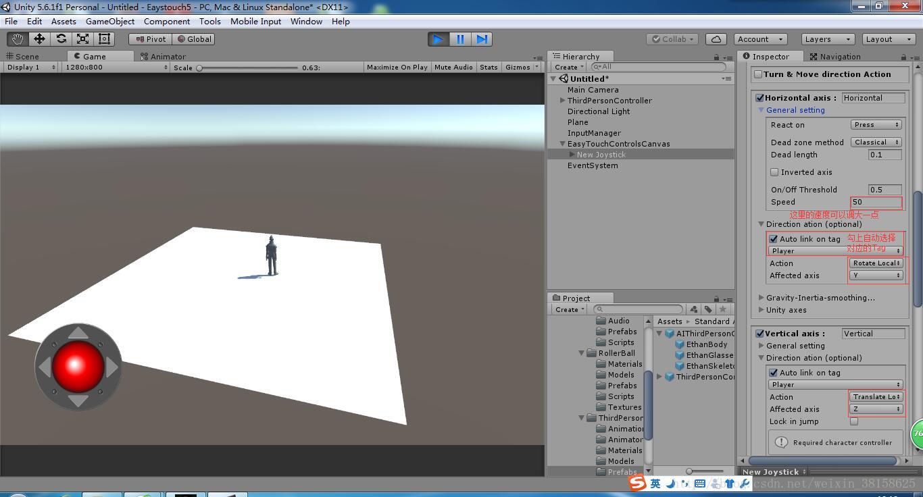The image size is (923, 497).
Task: Click the warning icon near Required character controller
Action: (x=781, y=442)
